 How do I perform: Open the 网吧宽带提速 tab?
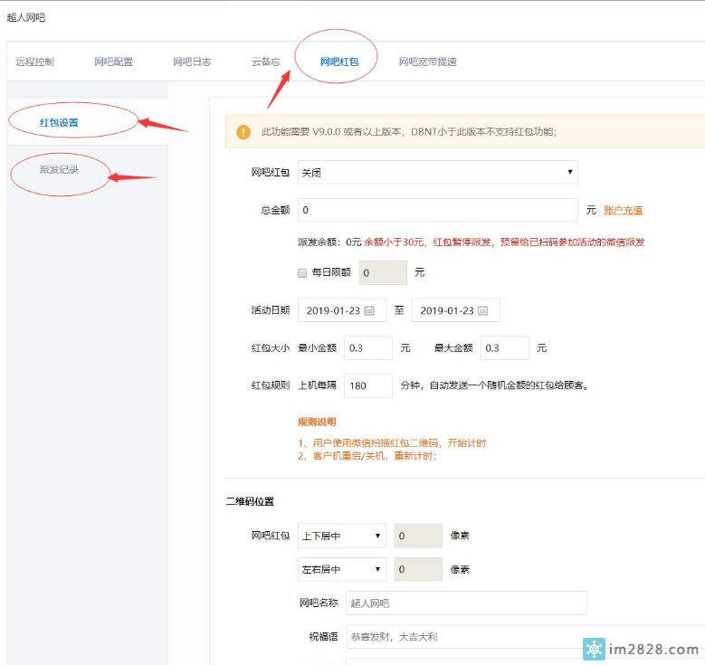[x=428, y=62]
